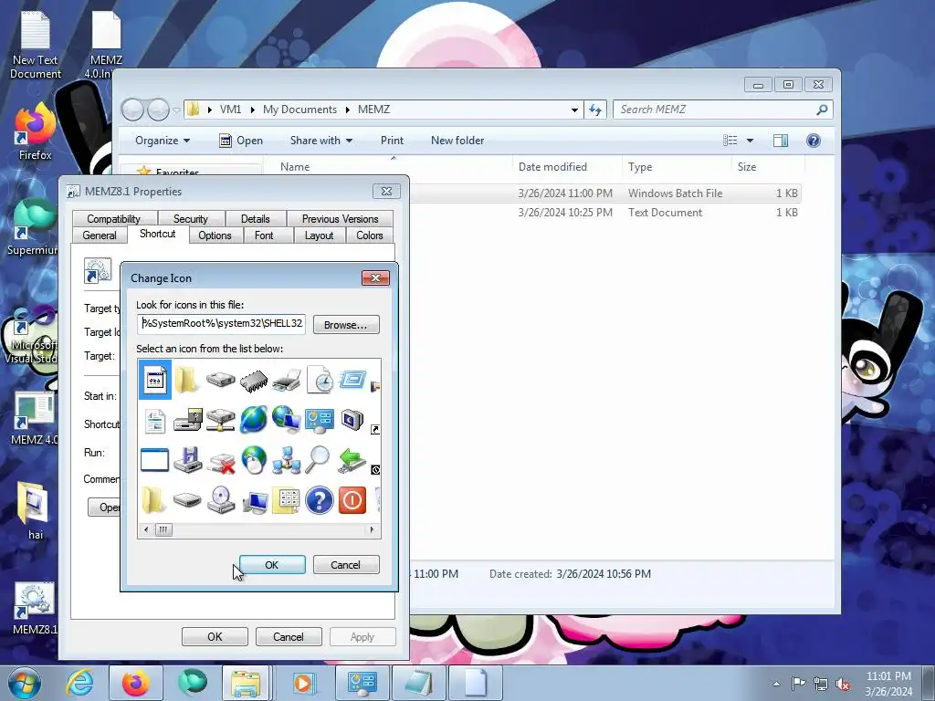The width and height of the screenshot is (935, 701).
Task: Open the Previous Versions tab
Action: (340, 219)
